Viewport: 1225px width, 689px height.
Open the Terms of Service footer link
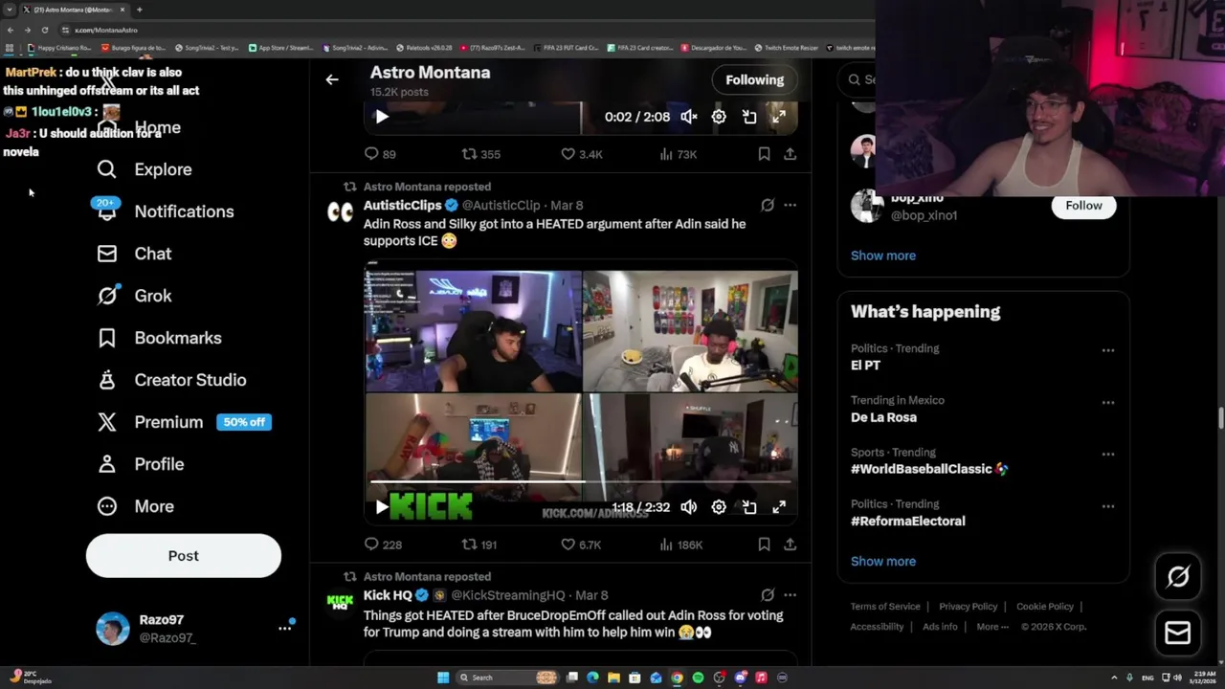tap(885, 607)
